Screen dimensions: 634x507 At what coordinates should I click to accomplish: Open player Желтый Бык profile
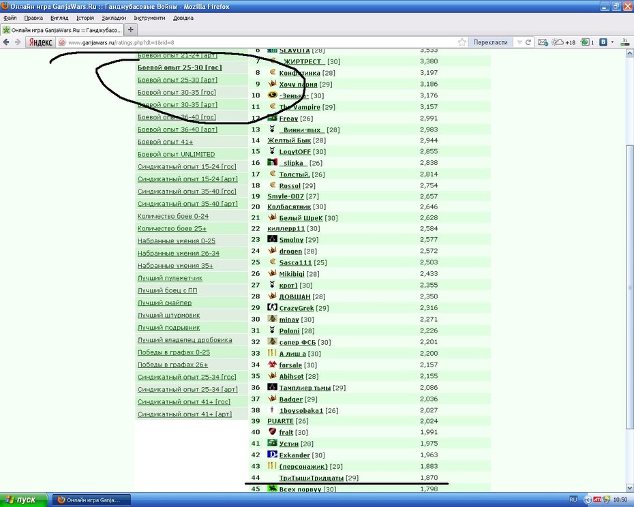pyautogui.click(x=289, y=140)
